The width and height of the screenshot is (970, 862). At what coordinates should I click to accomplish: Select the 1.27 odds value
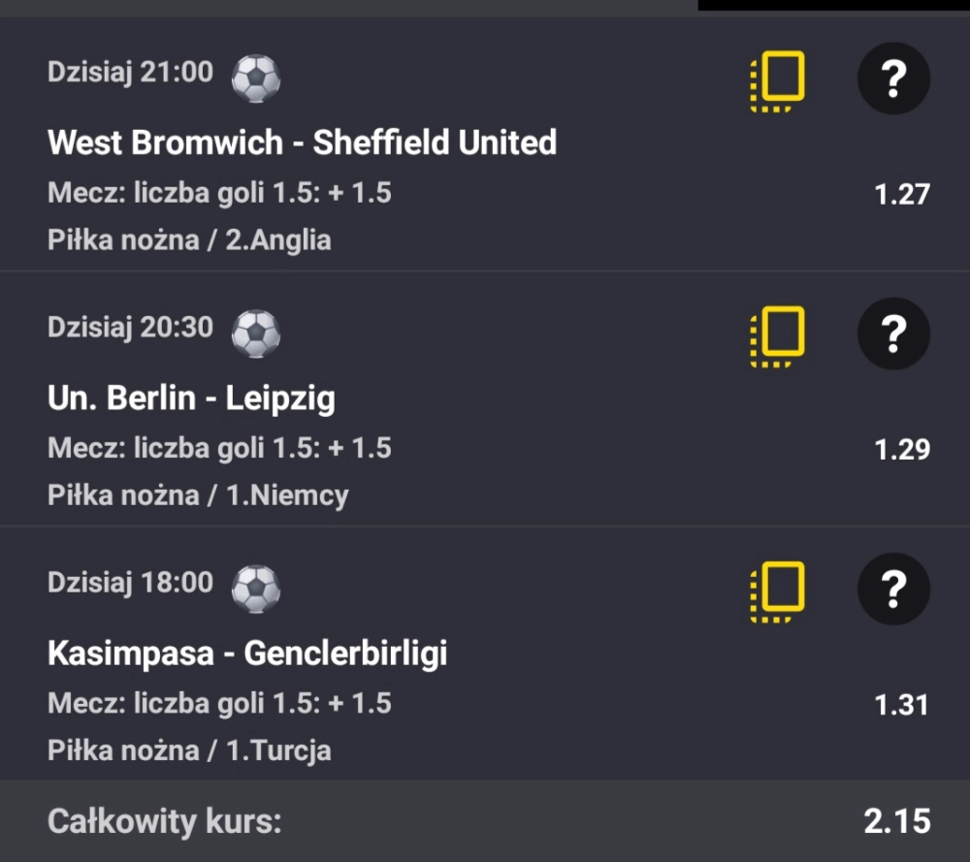click(901, 194)
